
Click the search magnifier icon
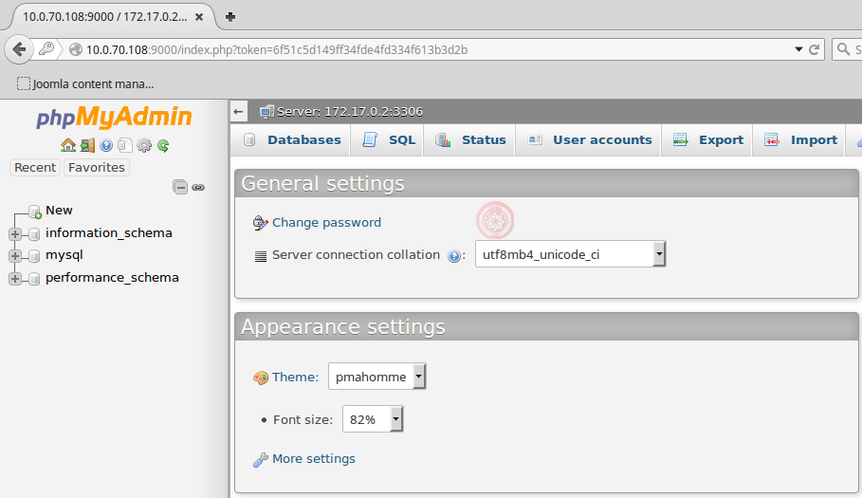tap(843, 49)
